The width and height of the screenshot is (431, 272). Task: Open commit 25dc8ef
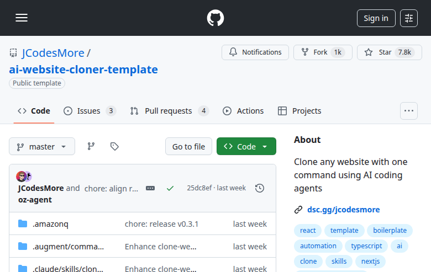[199, 188]
